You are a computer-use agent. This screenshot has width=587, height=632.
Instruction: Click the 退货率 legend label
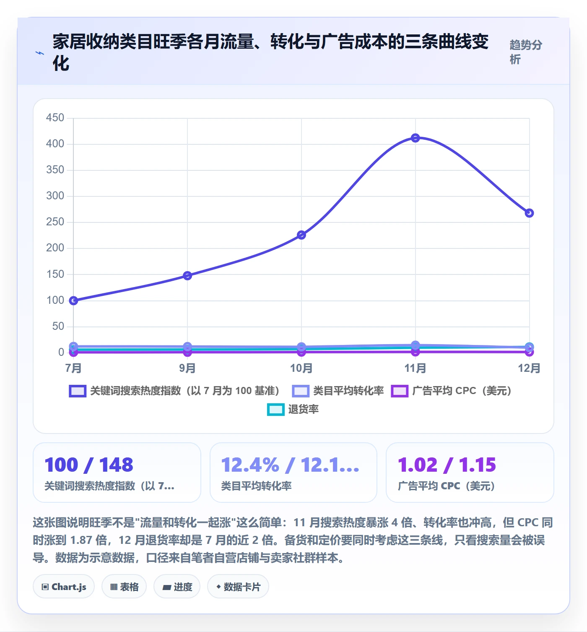coord(304,410)
